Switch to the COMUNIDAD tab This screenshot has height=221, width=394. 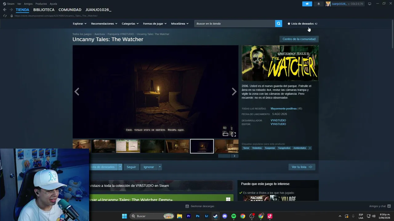point(70,10)
